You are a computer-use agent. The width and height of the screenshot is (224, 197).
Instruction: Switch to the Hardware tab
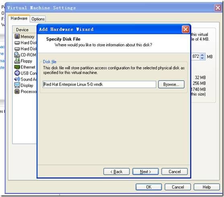tap(19, 18)
